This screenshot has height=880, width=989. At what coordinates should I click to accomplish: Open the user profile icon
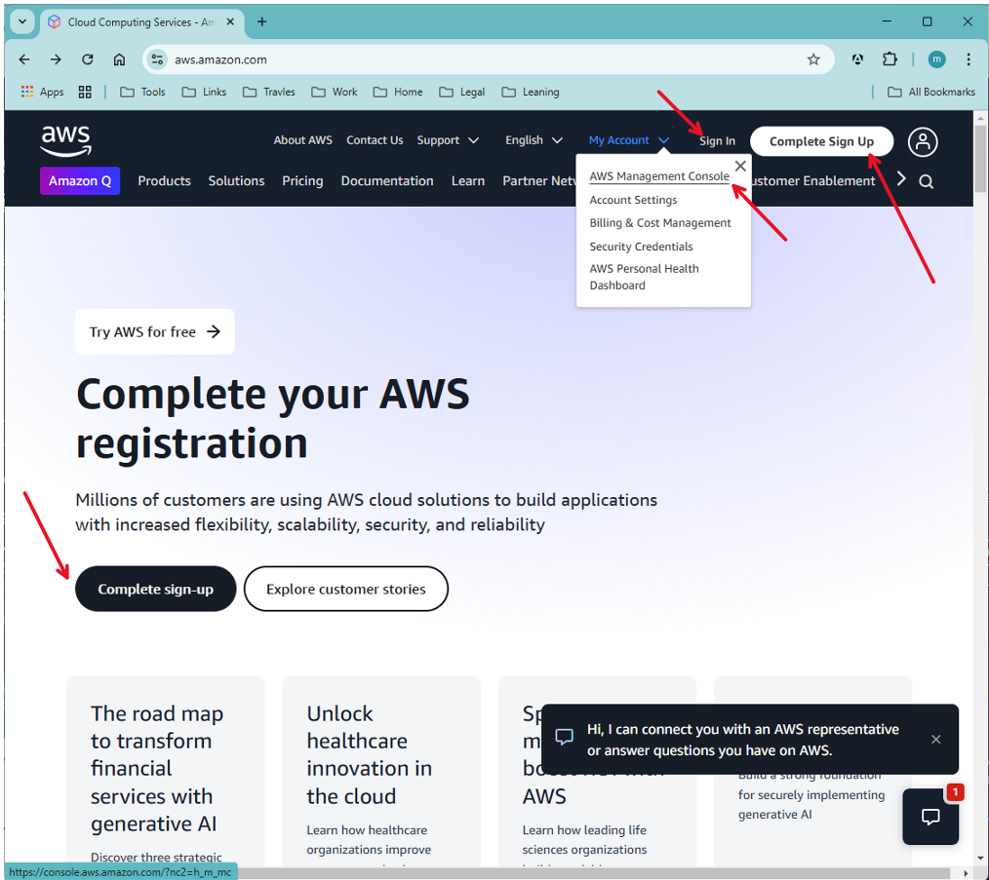[922, 141]
